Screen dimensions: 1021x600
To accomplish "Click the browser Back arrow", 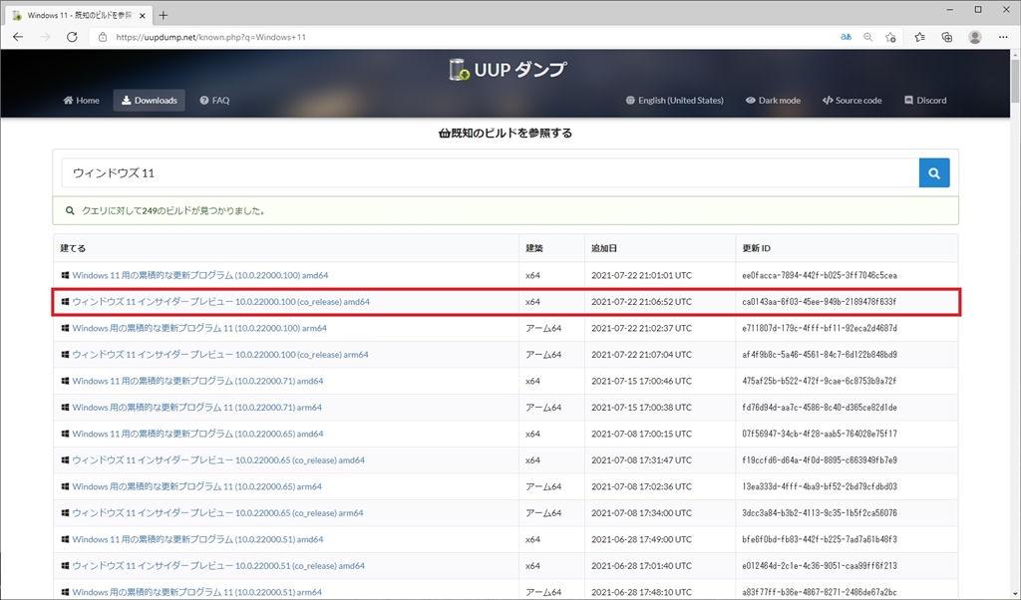I will (x=18, y=37).
